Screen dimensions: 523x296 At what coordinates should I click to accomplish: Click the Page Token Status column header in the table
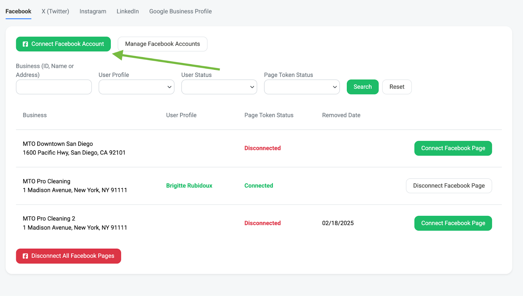[x=269, y=115]
